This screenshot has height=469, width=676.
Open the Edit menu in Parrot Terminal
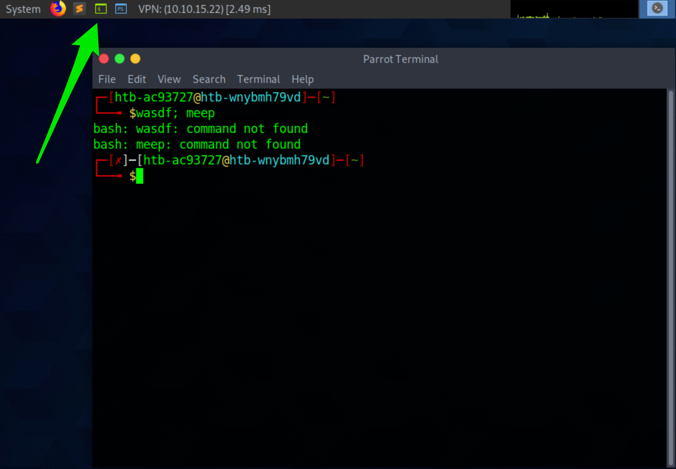coord(137,79)
